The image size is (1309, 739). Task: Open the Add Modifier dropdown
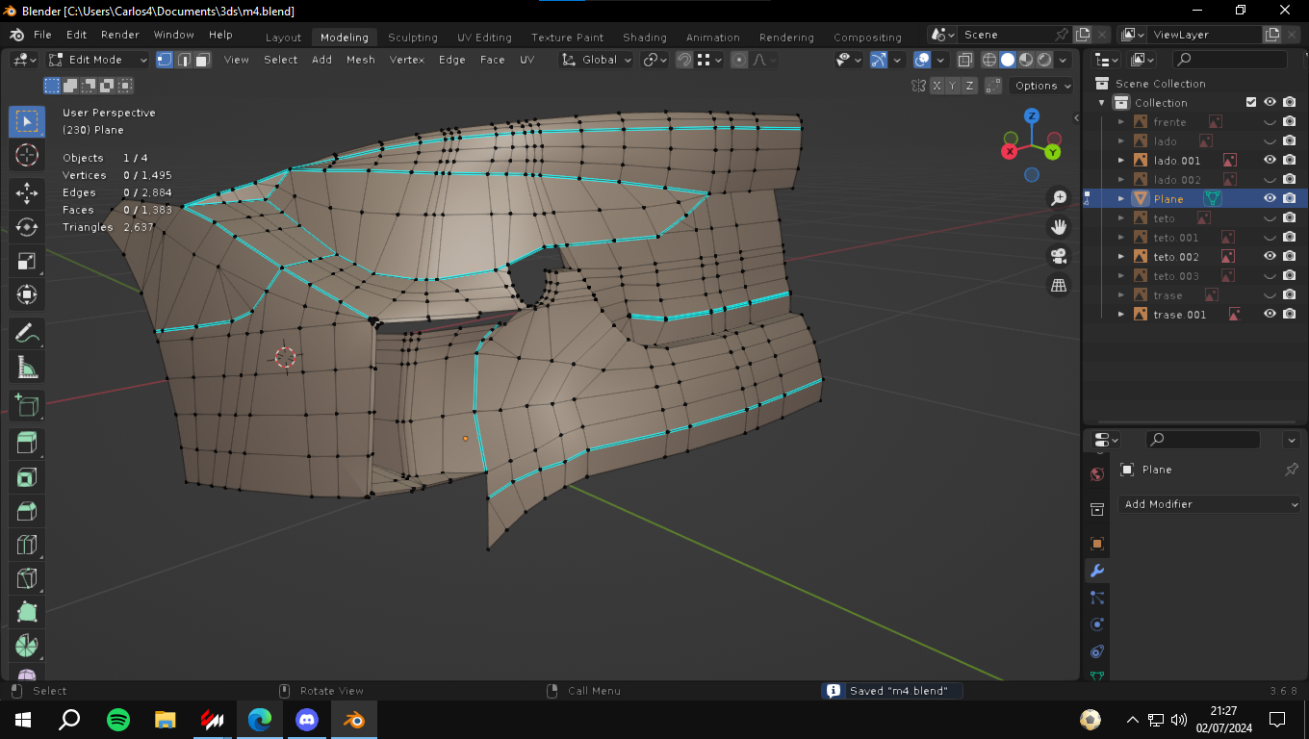tap(1210, 504)
